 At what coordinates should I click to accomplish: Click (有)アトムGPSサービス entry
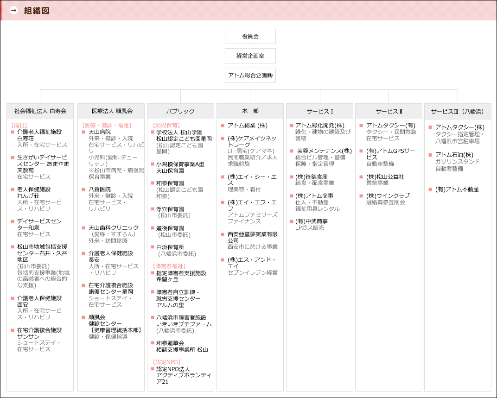[x=390, y=154]
